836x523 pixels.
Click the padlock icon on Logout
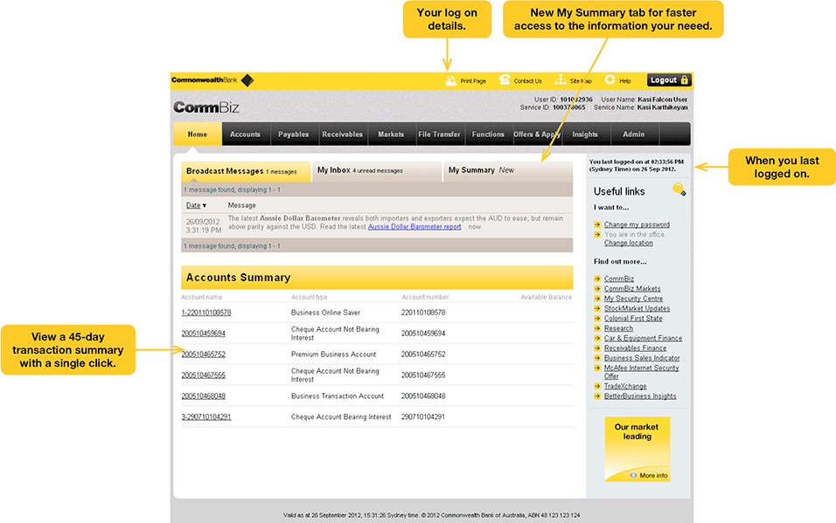pos(685,79)
